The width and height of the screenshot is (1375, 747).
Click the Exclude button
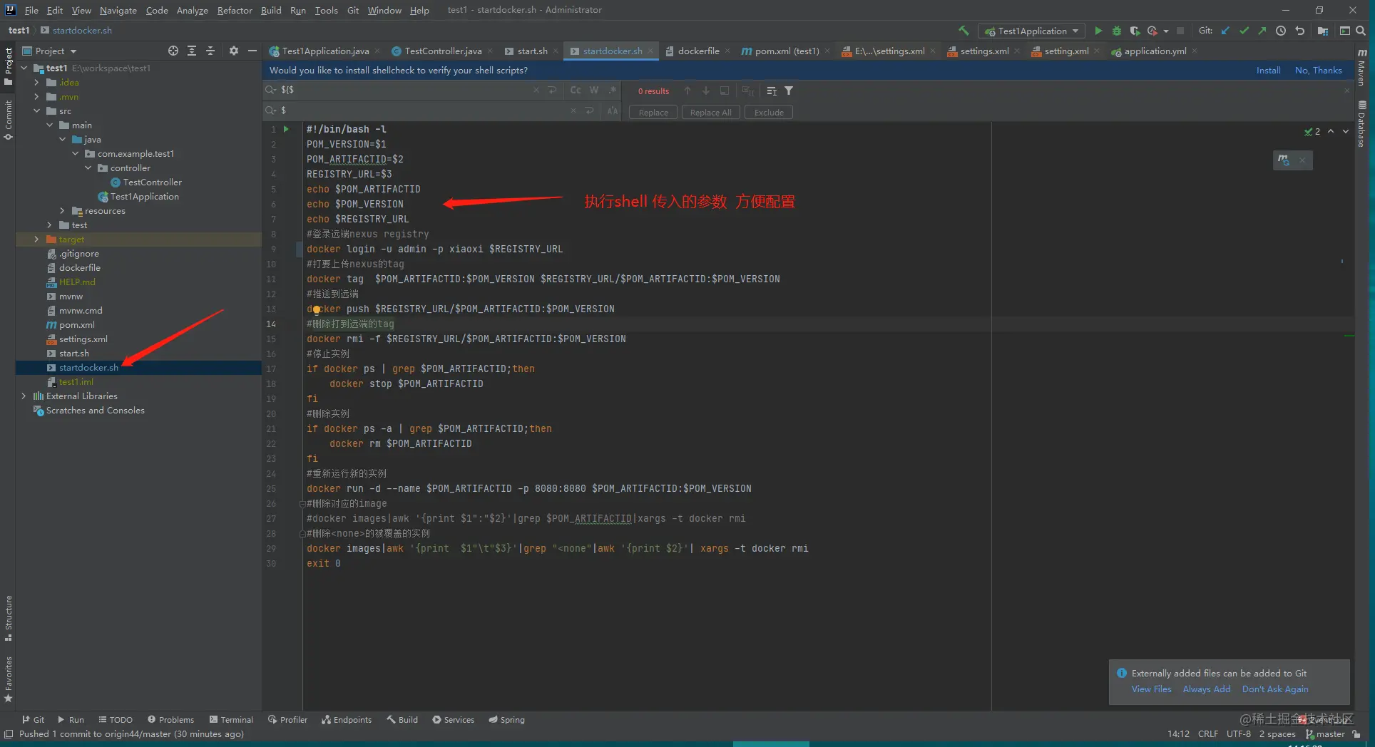(769, 112)
